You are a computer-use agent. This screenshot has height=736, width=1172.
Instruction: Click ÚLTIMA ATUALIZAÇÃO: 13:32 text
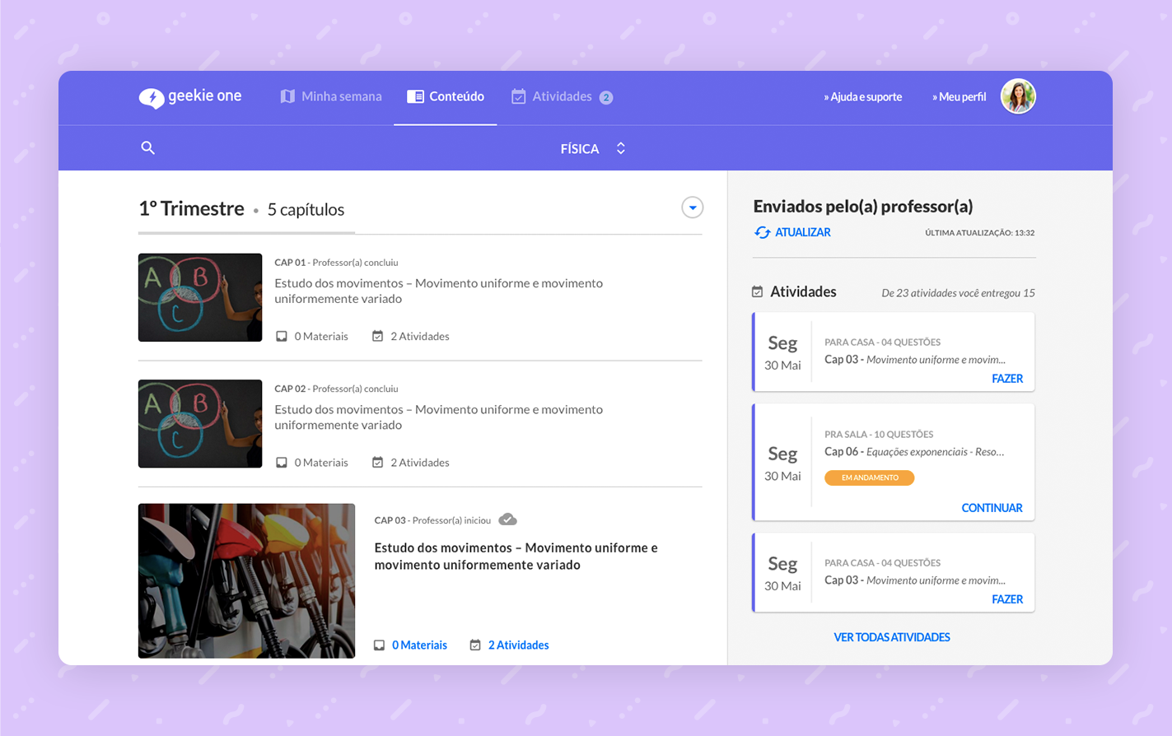coord(979,233)
